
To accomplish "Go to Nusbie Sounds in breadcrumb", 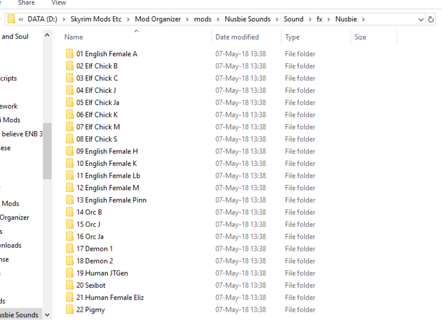I will pyautogui.click(x=248, y=19).
